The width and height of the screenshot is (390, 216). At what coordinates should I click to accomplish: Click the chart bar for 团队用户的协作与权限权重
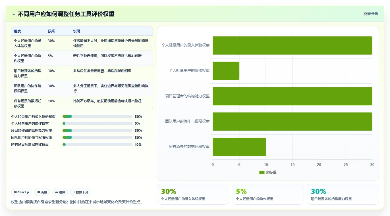[292, 121]
